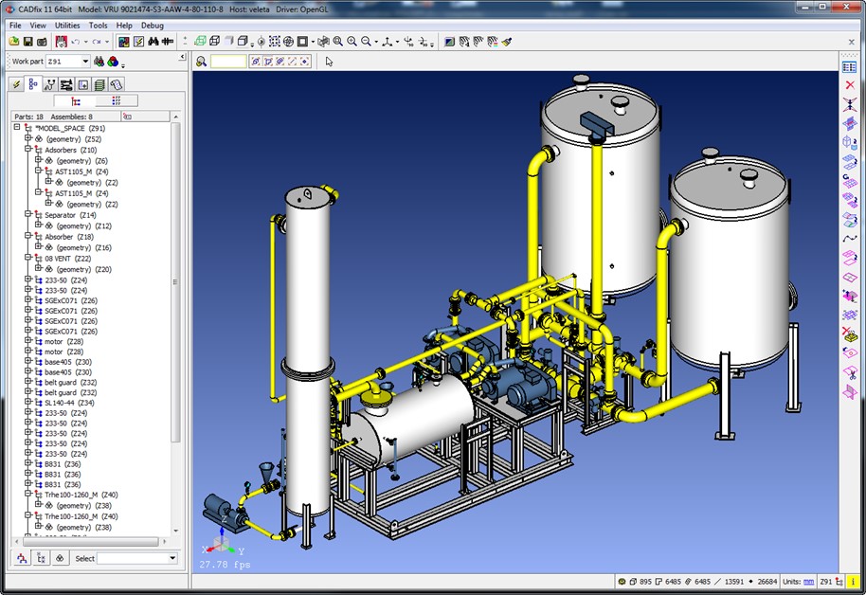Open the CAD file icon in main toolbar
This screenshot has height=595, width=866.
tap(13, 42)
